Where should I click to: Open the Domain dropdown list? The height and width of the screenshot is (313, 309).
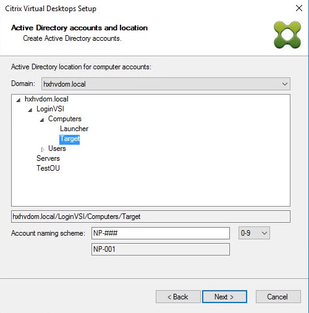[x=166, y=84]
